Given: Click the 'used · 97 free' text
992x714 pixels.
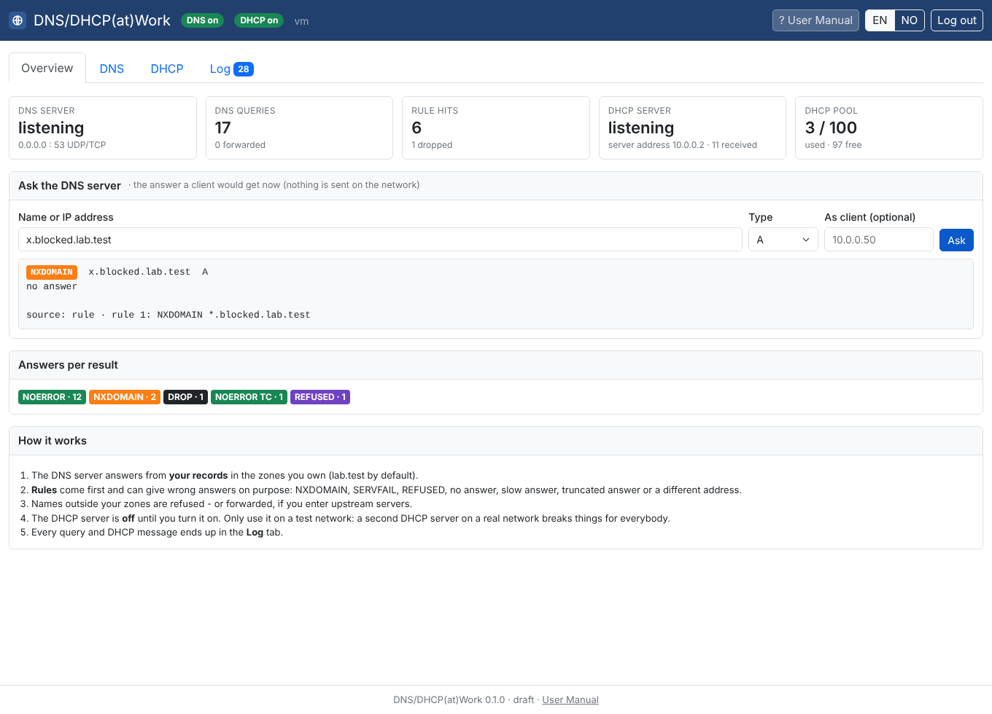Looking at the screenshot, I should click(833, 145).
